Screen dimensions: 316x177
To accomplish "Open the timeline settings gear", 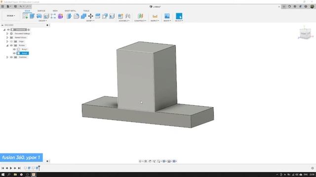I will click(x=313, y=168).
